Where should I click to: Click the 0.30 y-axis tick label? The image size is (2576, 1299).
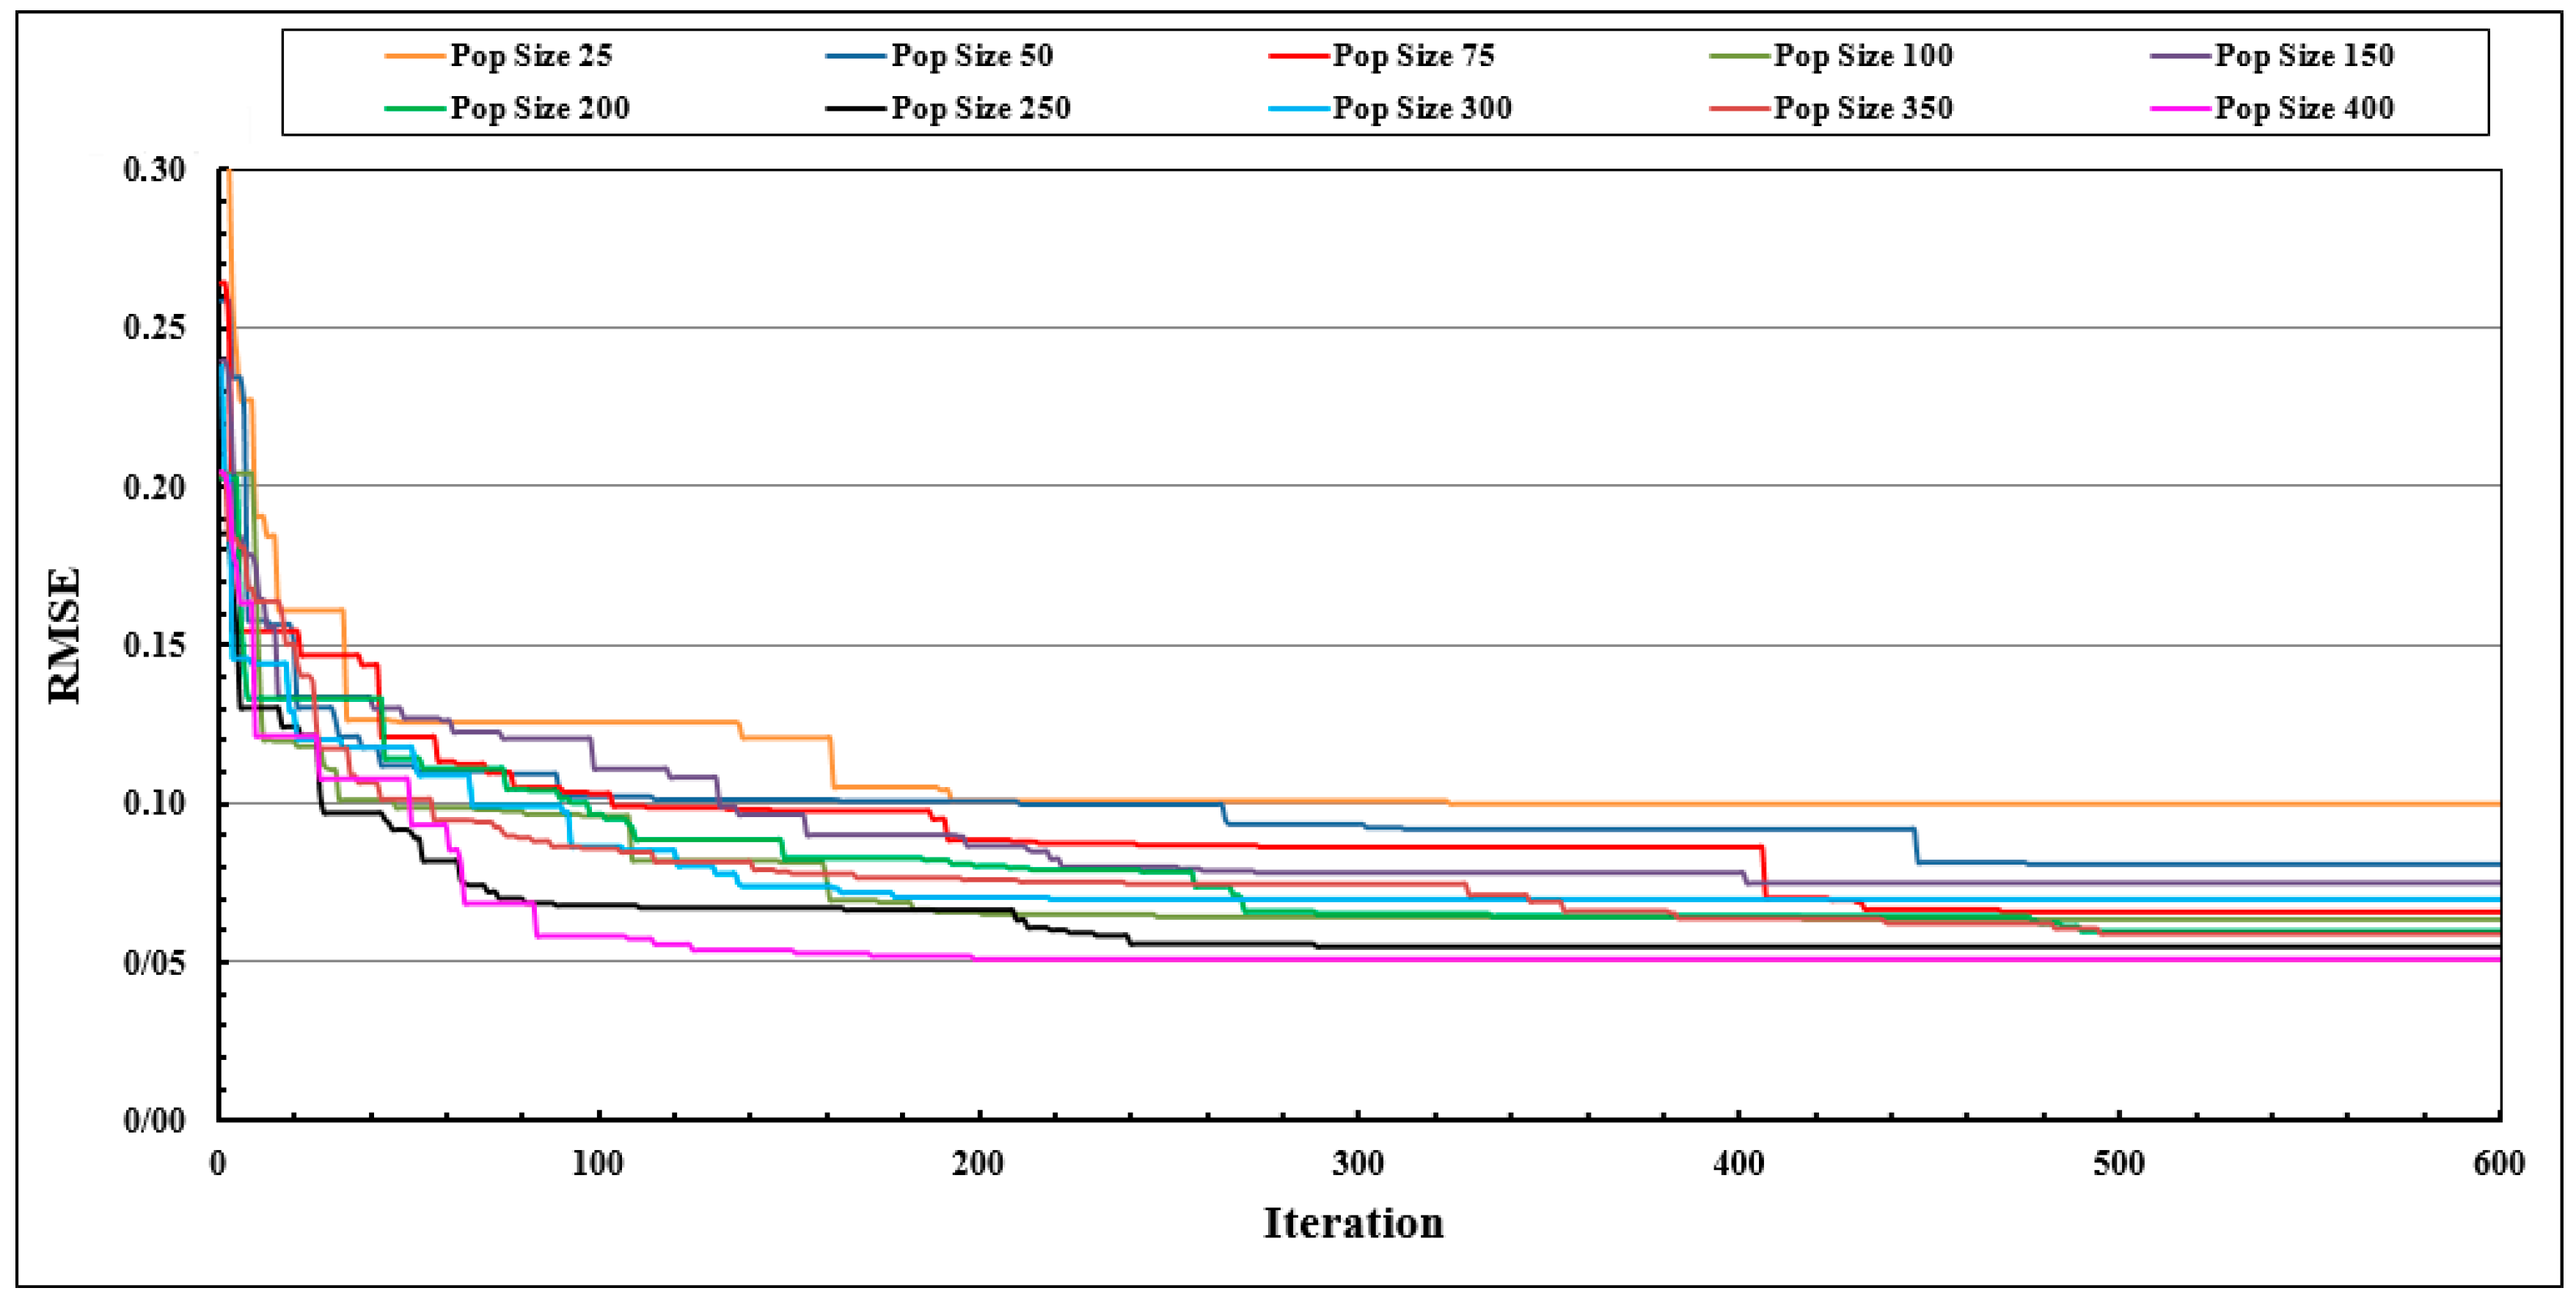click(154, 170)
